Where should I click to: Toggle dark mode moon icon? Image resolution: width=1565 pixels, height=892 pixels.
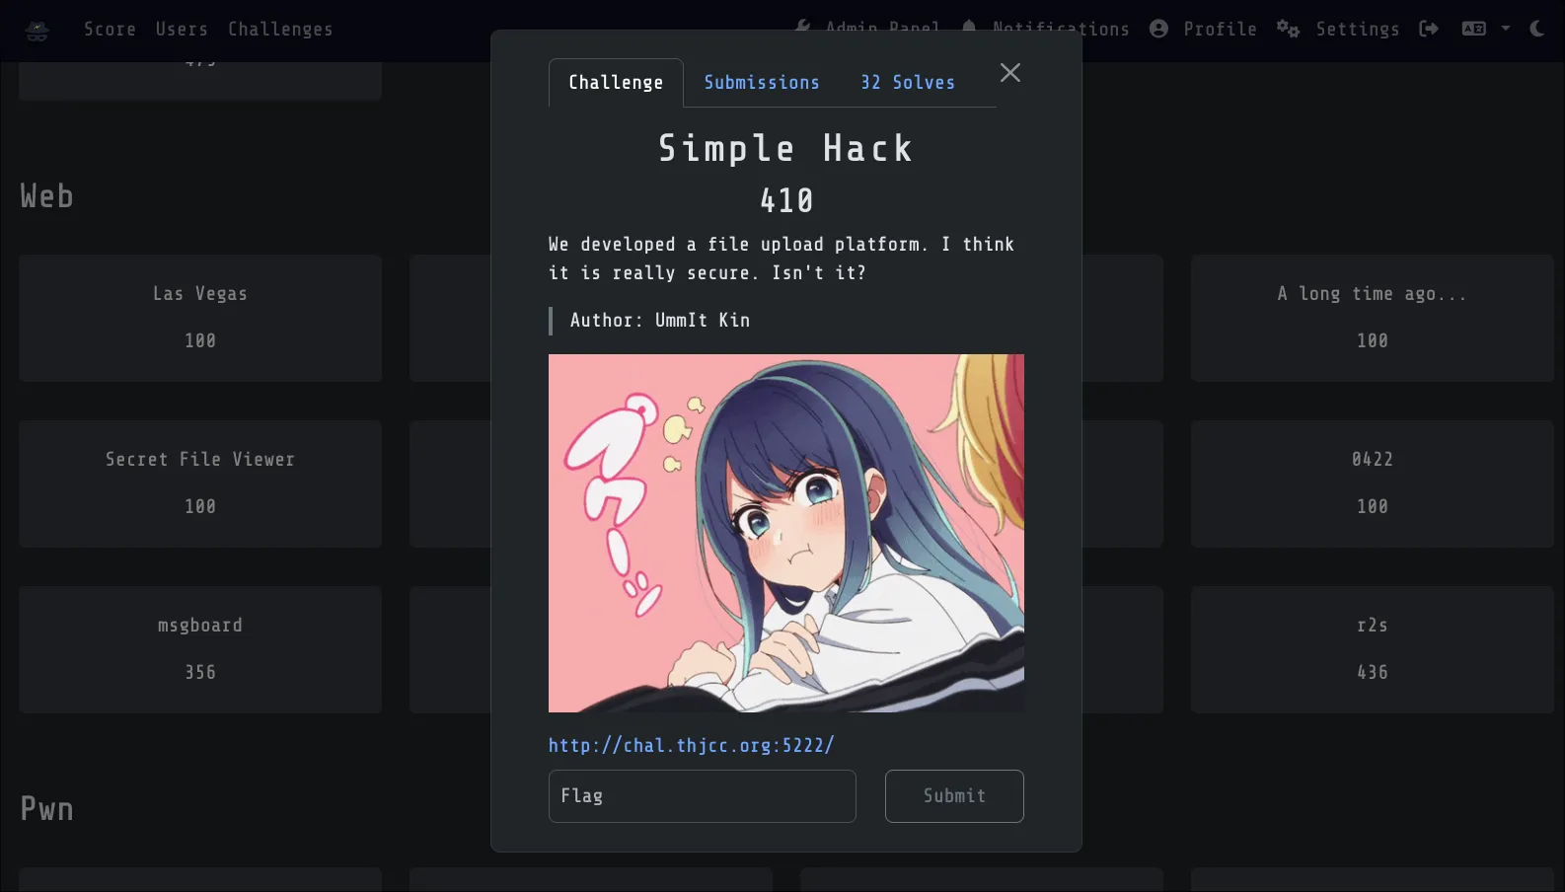pyautogui.click(x=1537, y=29)
